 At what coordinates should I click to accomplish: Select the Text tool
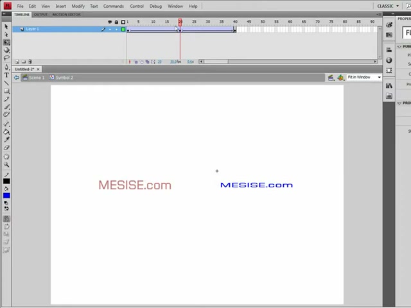6,75
